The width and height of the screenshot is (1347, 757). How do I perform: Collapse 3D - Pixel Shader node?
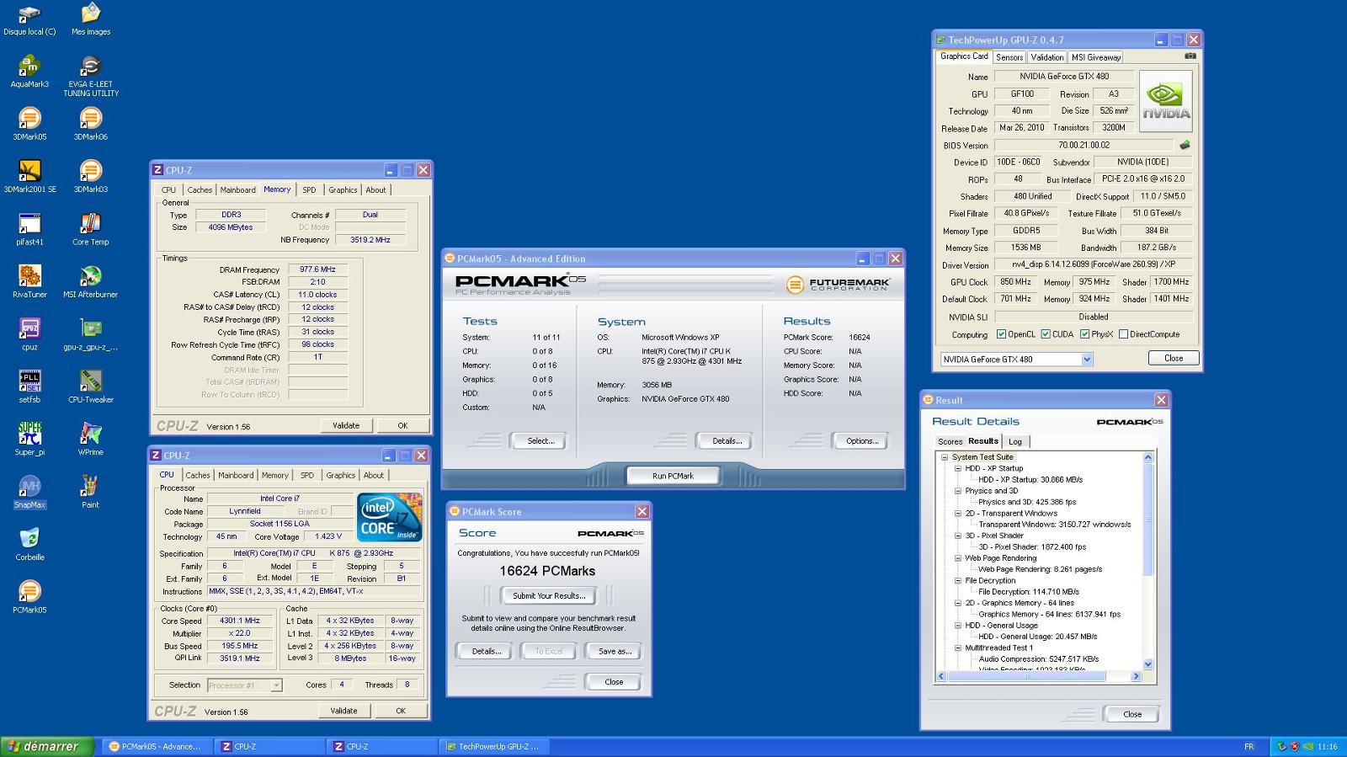click(958, 536)
